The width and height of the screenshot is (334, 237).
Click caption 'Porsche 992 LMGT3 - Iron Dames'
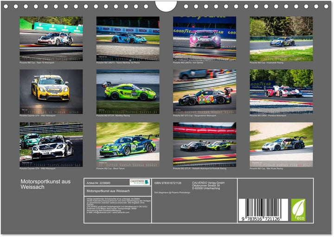(x=188, y=63)
